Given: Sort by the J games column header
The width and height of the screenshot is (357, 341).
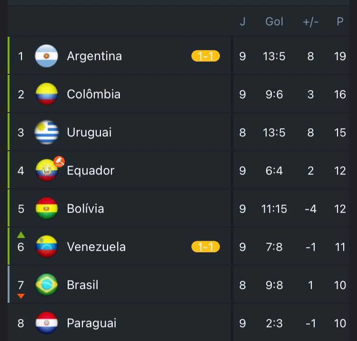Looking at the screenshot, I should coord(242,21).
